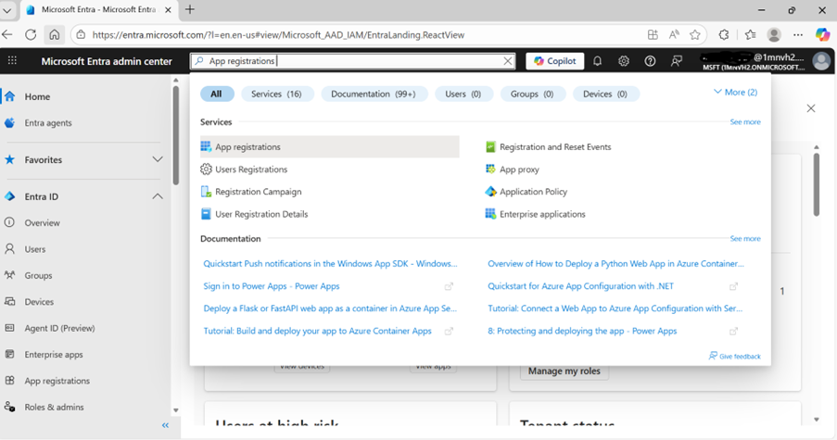
Task: Filter results by Services (16)
Action: 276,94
